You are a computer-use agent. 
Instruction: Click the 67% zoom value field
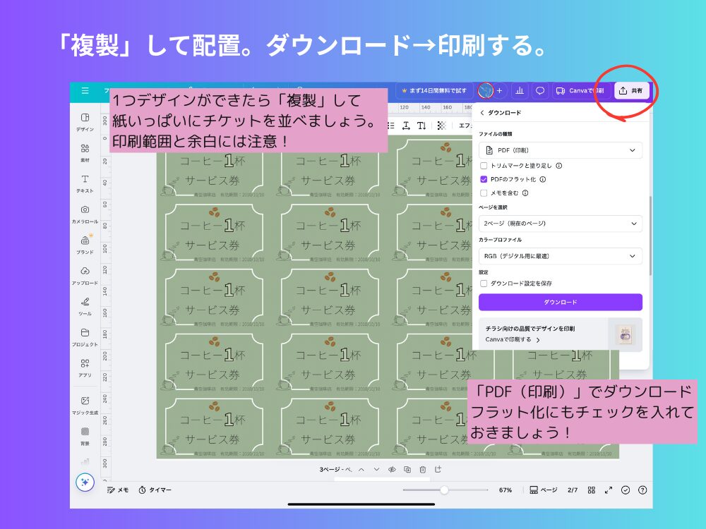click(505, 490)
